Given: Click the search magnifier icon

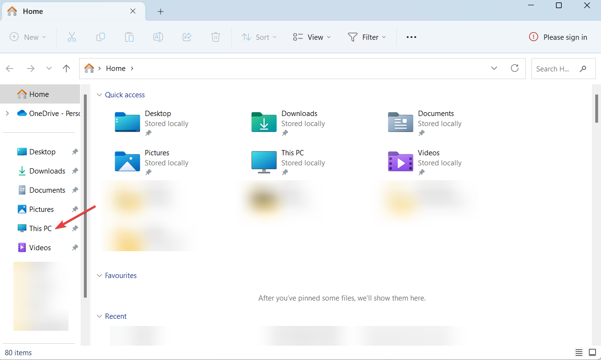Looking at the screenshot, I should coord(583,69).
